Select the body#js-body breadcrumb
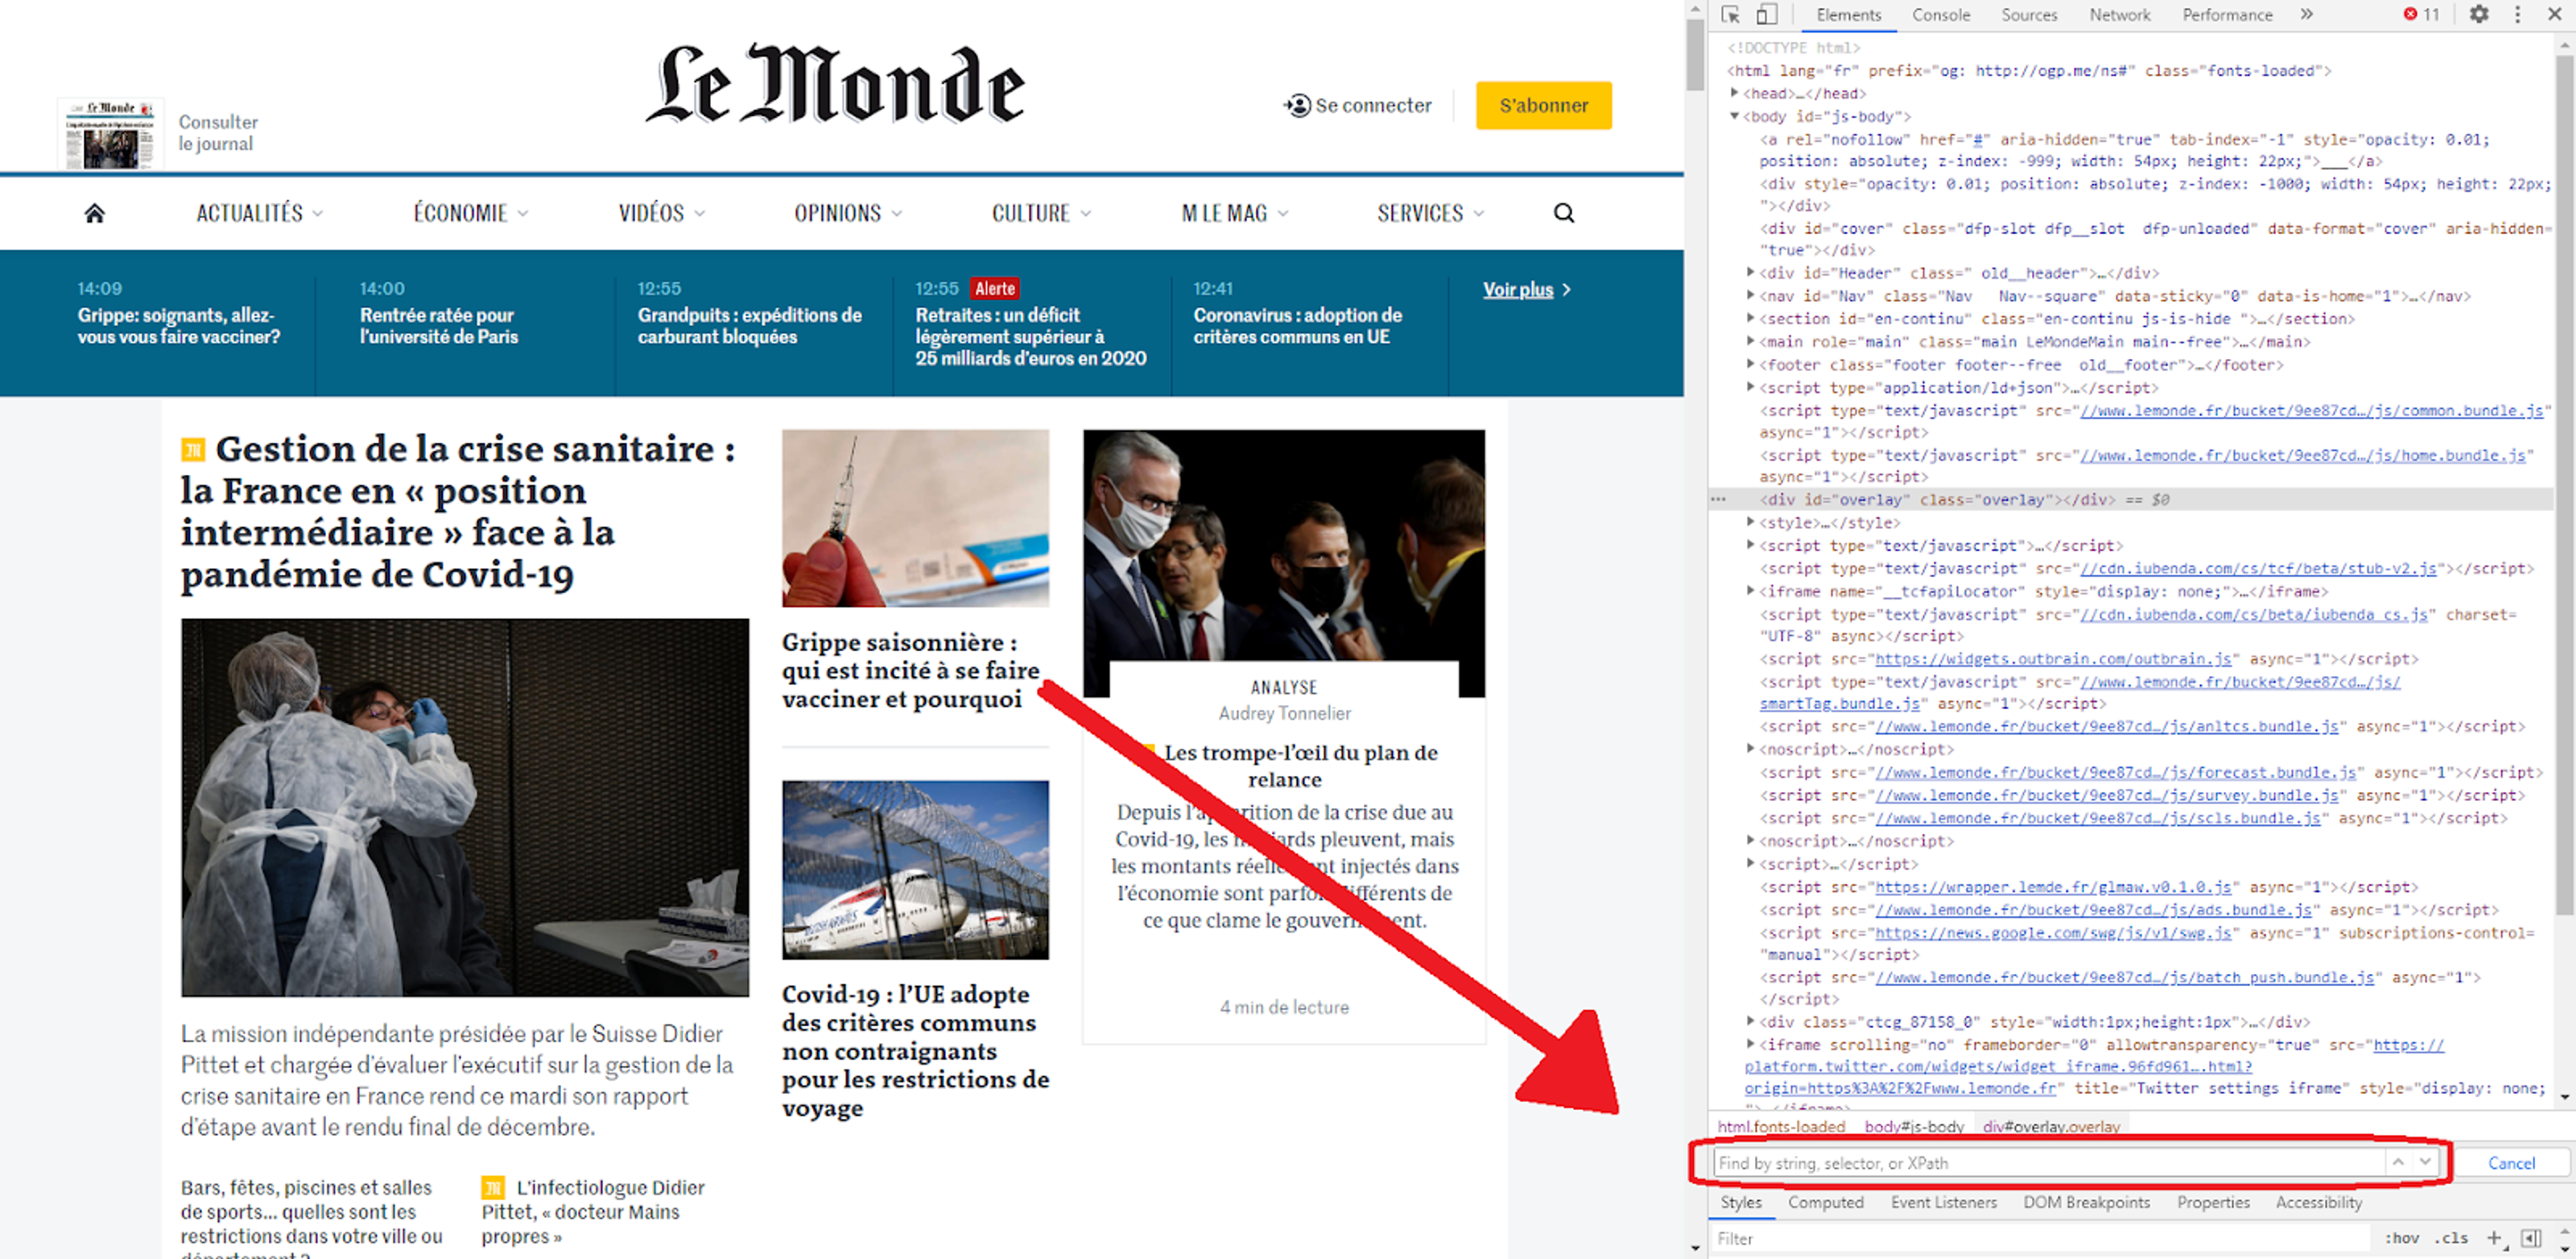The height and width of the screenshot is (1259, 2576). (x=1913, y=1126)
